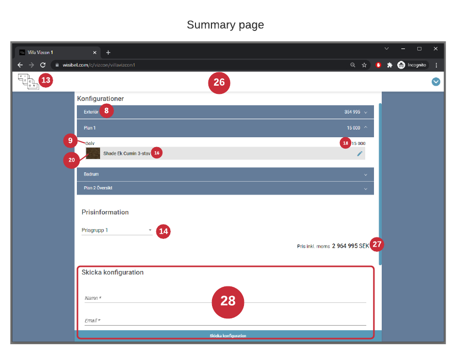This screenshot has height=354, width=456.
Task: Open a new browser tab
Action: click(x=108, y=53)
